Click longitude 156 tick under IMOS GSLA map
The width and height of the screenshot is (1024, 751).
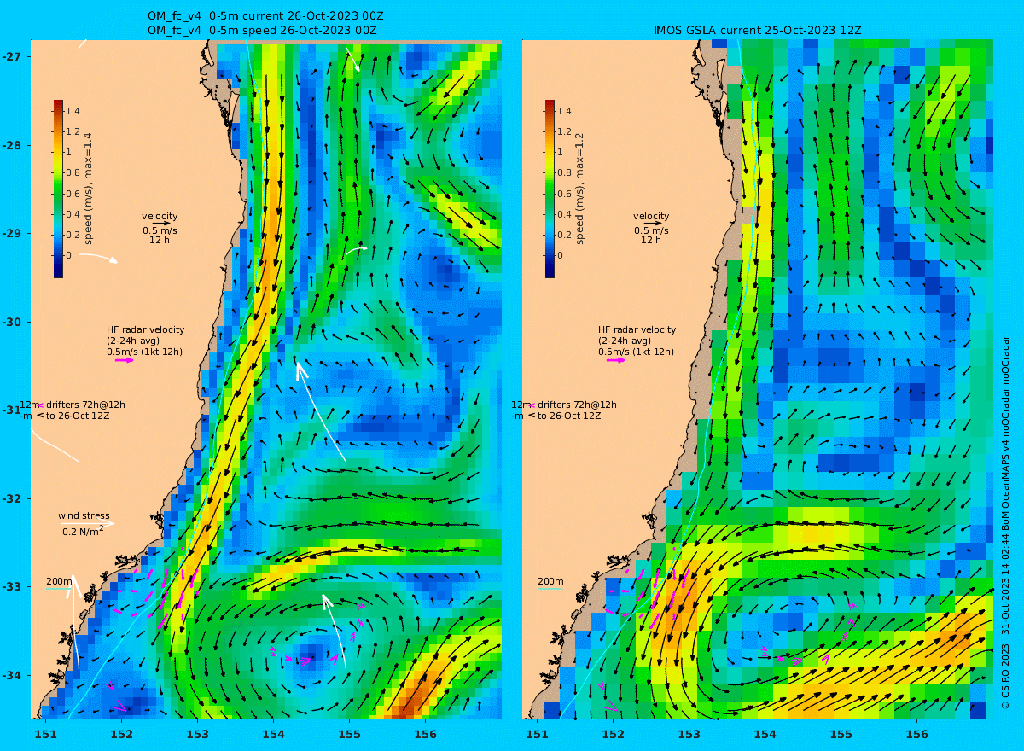916,734
